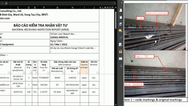
Task: Click the fx insert function icon
Action: tap(6, 3)
